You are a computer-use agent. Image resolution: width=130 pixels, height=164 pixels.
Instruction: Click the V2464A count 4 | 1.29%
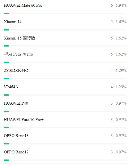[119, 87]
